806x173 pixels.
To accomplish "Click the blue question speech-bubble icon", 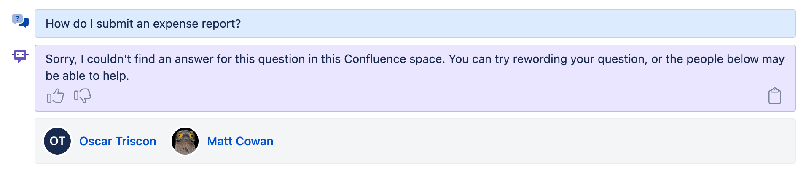I will (x=20, y=21).
